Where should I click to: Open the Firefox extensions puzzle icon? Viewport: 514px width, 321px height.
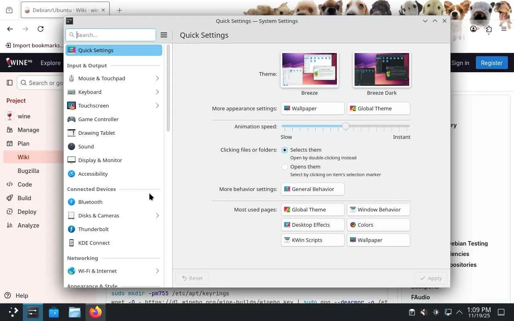489,29
